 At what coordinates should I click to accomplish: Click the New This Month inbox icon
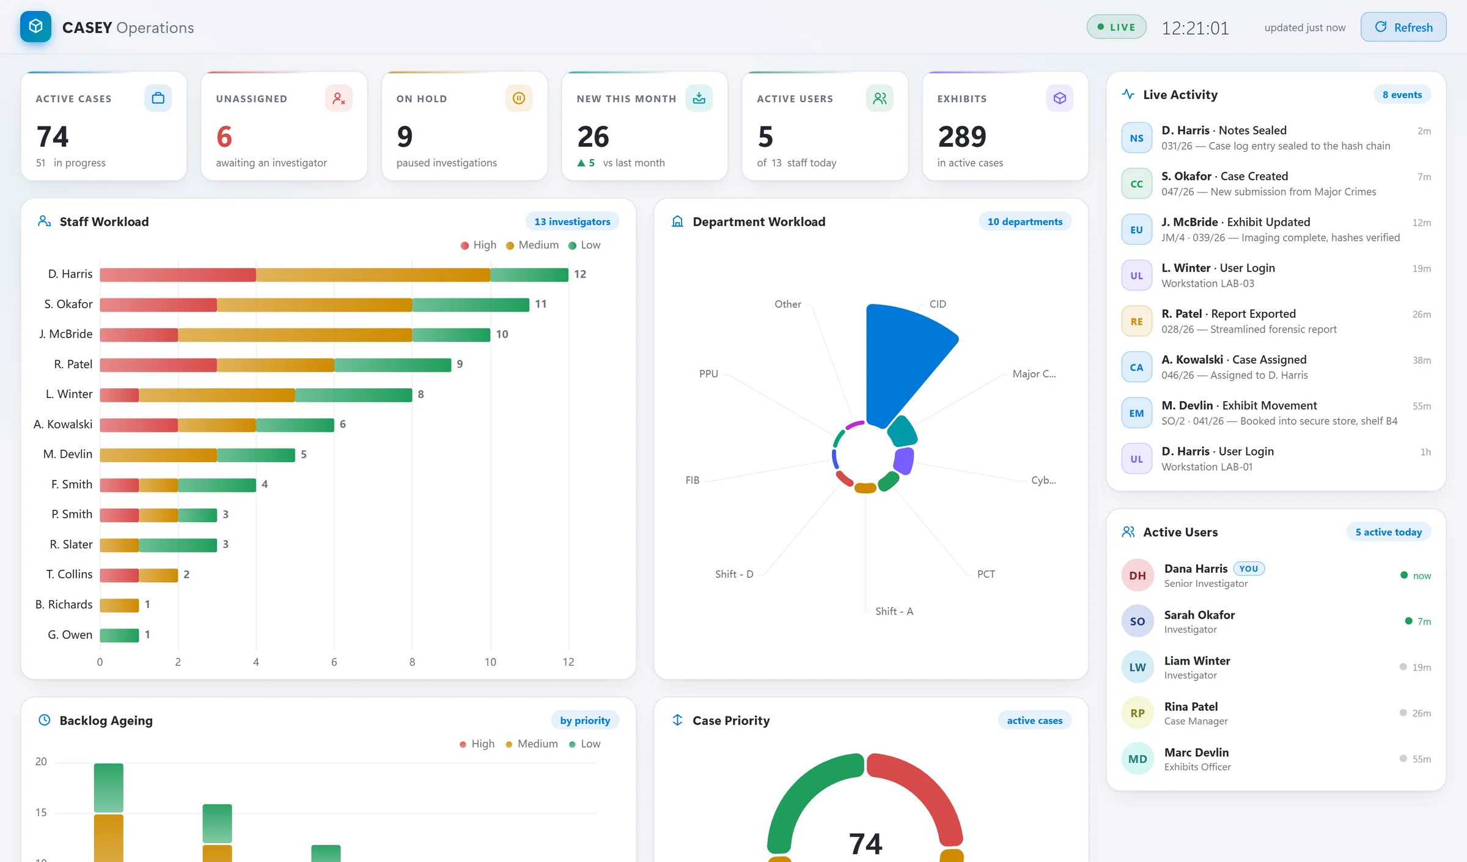coord(699,98)
